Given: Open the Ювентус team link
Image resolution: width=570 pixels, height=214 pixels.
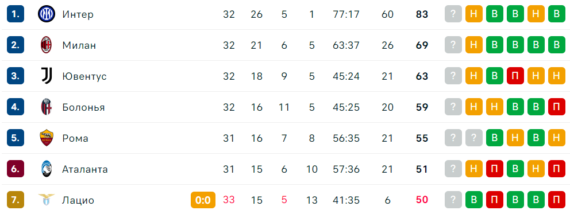Looking at the screenshot, I should pyautogui.click(x=84, y=76).
